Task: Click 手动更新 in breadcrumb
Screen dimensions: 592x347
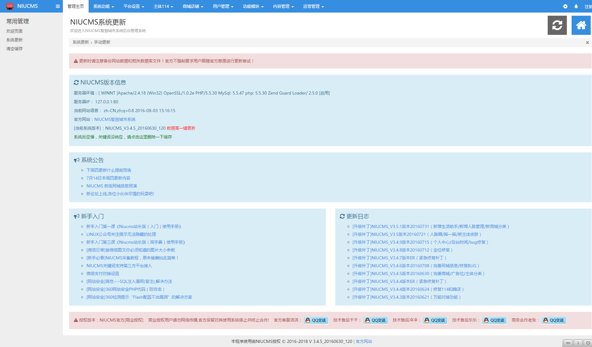Action: tap(102, 42)
